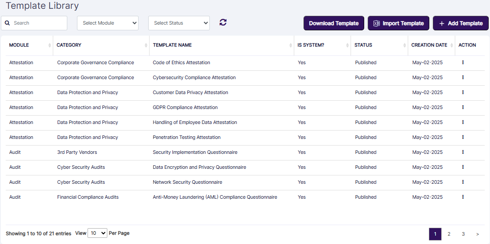490x244 pixels.
Task: Open action menu for Code of Ethics Attestation
Action: pos(463,62)
